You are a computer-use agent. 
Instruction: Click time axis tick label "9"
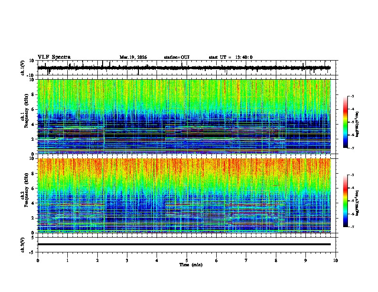(x=305, y=261)
